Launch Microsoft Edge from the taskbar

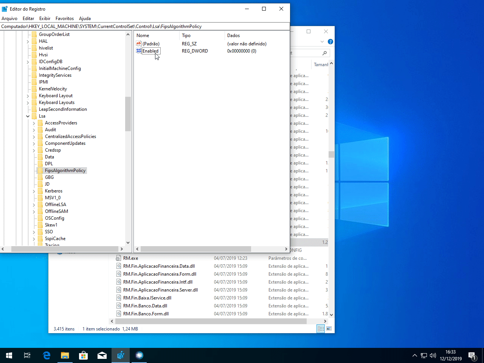point(47,355)
